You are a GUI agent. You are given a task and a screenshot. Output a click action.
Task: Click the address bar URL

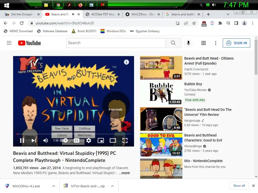coord(65,23)
